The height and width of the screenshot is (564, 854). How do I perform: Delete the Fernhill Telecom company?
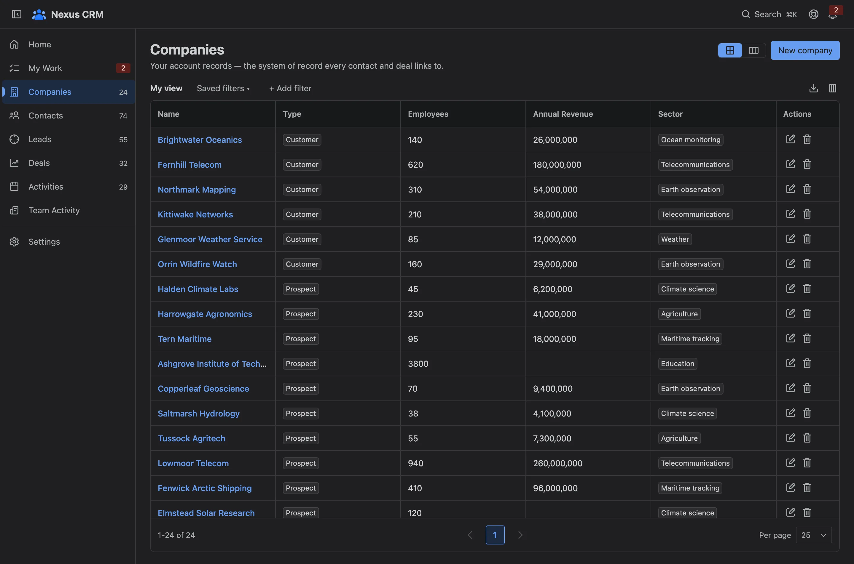coord(807,164)
